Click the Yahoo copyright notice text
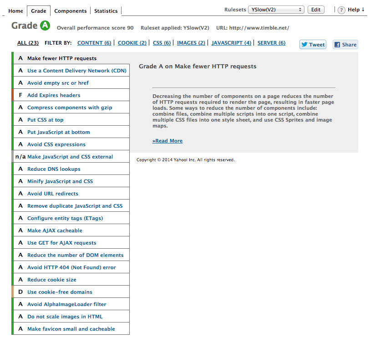The image size is (370, 343). (186, 160)
